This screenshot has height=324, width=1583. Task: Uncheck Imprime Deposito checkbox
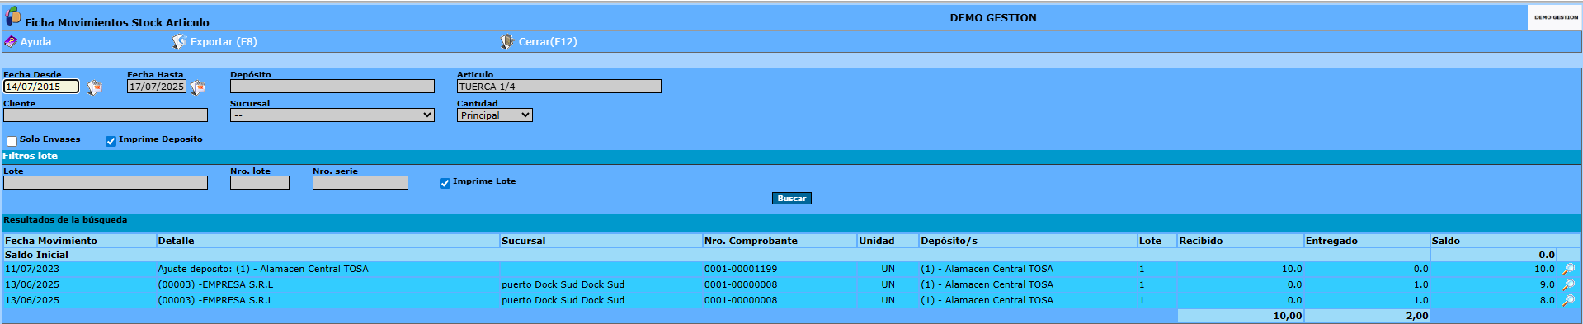(x=111, y=141)
